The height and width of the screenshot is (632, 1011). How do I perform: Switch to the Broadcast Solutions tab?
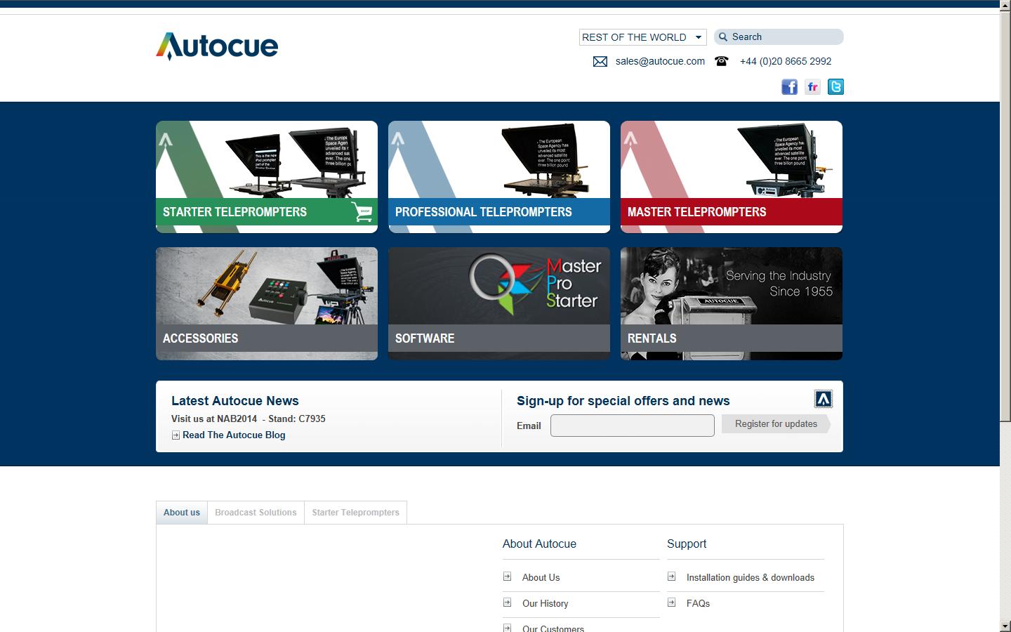(x=256, y=513)
